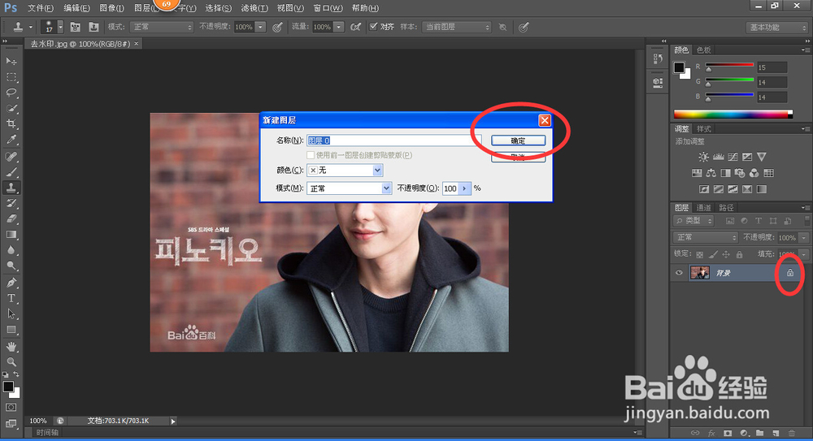This screenshot has height=441, width=813.
Task: Open the 模式 dropdown in options bar
Action: 162,27
